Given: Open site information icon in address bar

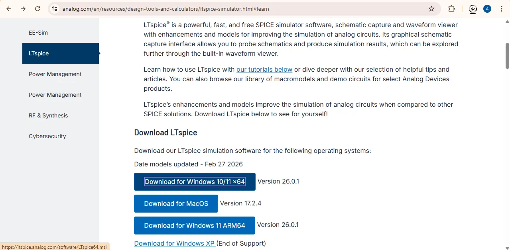Looking at the screenshot, I should coord(55,9).
